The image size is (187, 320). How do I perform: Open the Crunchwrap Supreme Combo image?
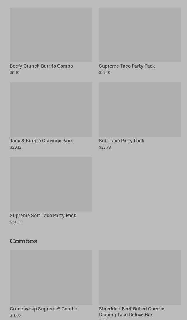(51, 278)
